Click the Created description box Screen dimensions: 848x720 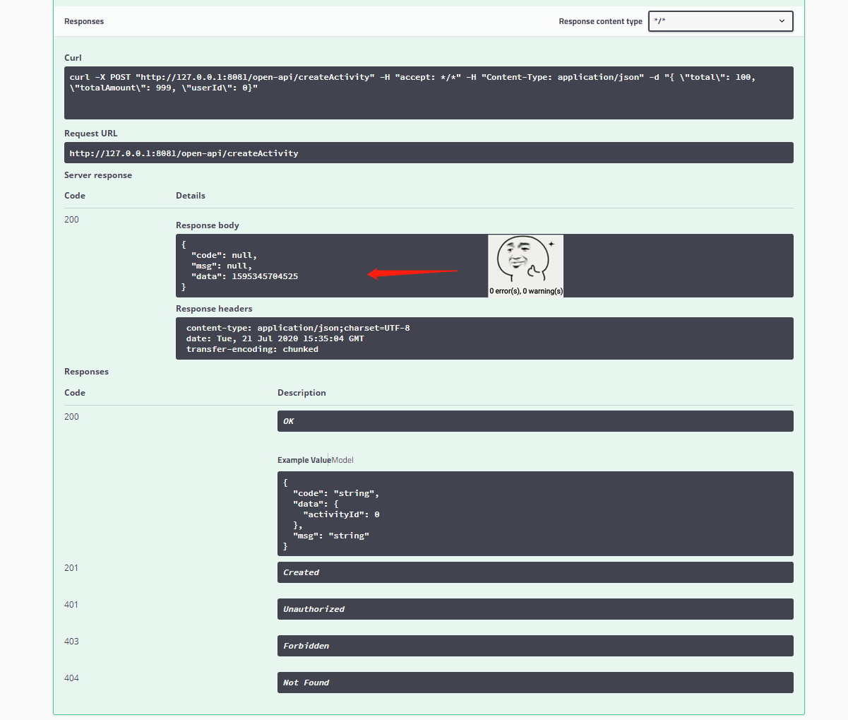coord(535,572)
